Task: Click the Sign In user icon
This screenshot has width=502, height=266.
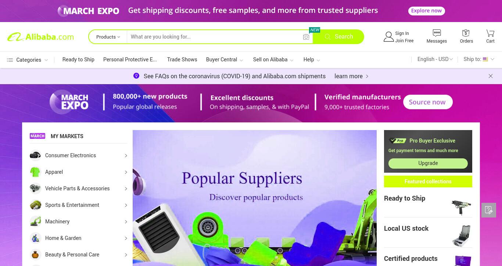Action: click(388, 37)
